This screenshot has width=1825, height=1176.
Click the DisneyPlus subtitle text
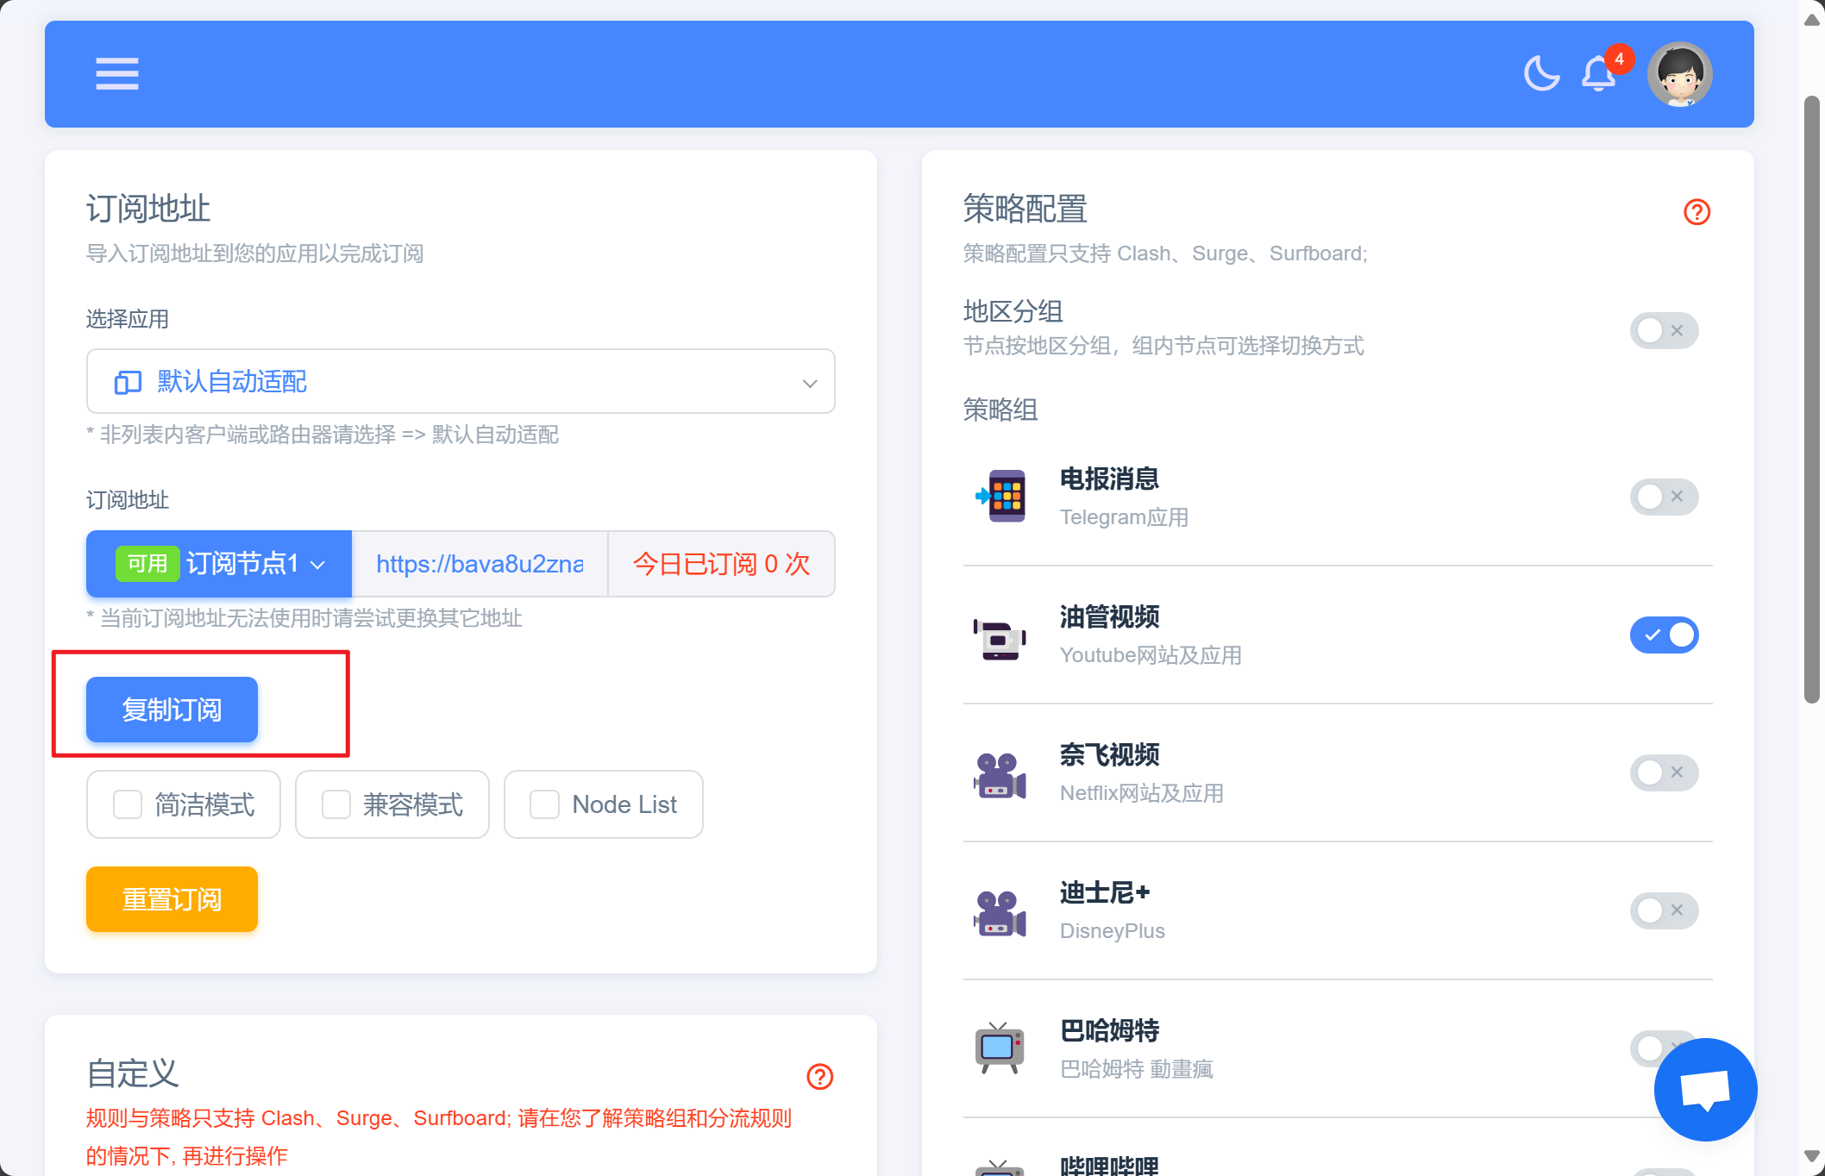point(1113,931)
